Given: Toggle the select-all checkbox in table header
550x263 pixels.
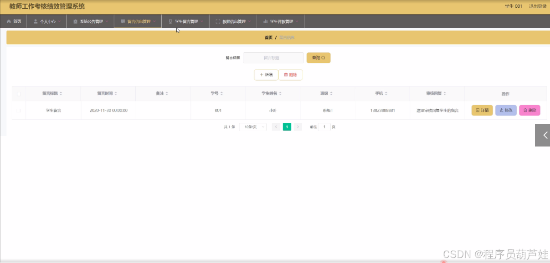Looking at the screenshot, I should pos(18,93).
